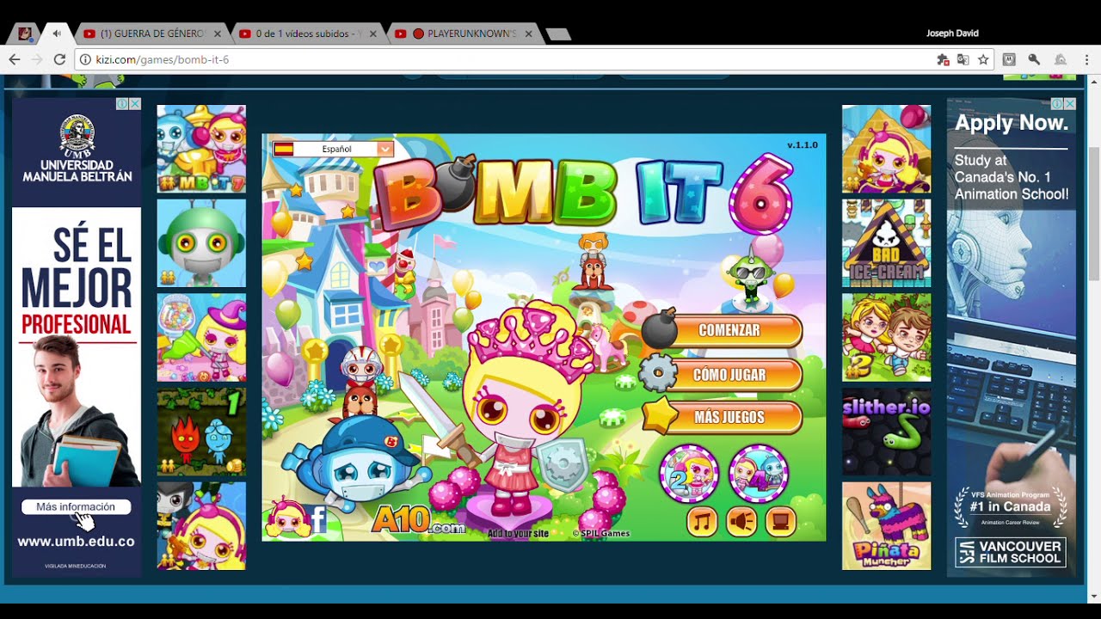Screen dimensions: 1101x619
Task: Click the kizi.com address bar
Action: coord(507,59)
